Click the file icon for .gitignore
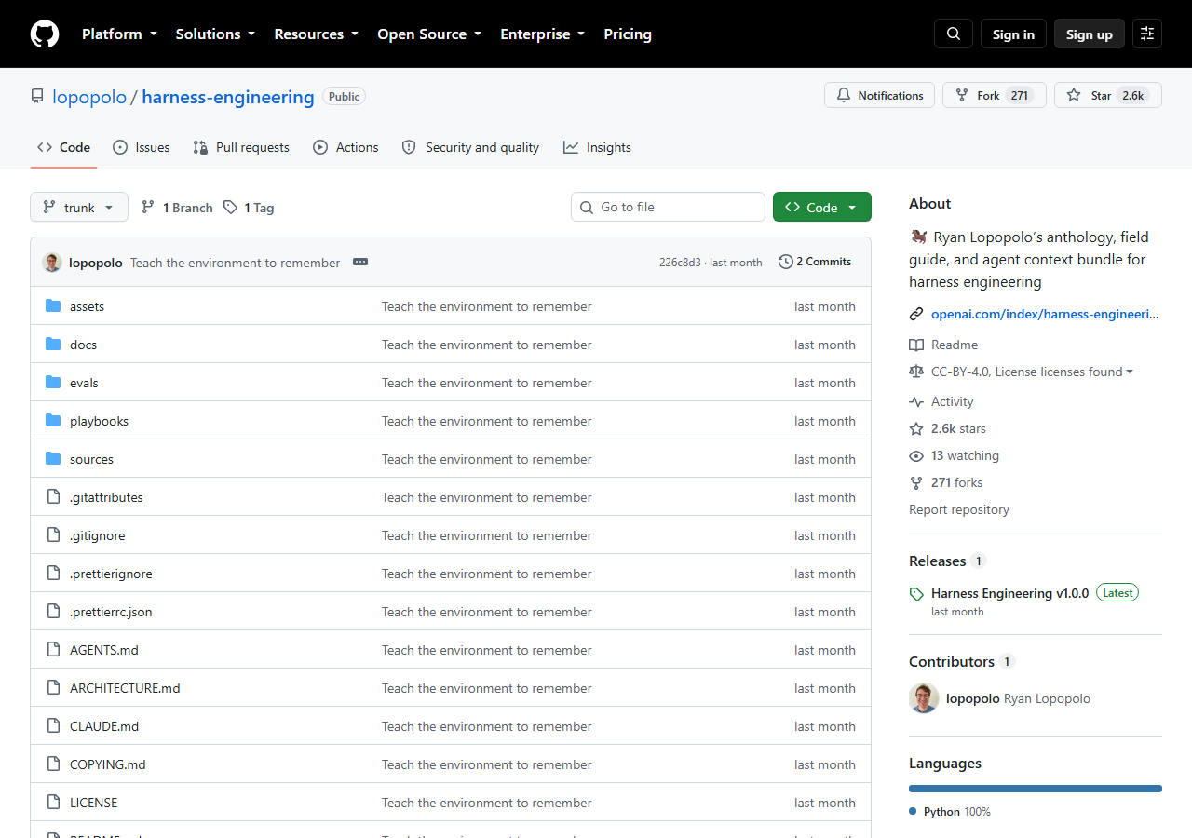Image resolution: width=1192 pixels, height=838 pixels. pos(53,535)
